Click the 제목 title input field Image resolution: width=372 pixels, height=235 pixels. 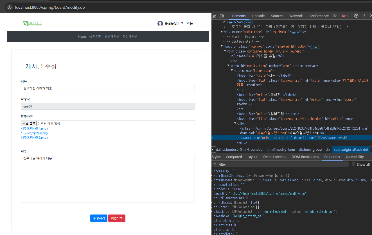tap(108, 89)
